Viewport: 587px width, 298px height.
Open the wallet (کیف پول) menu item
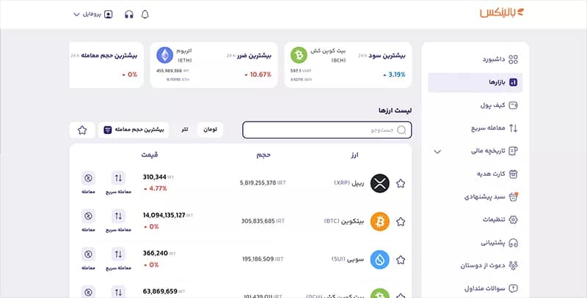tap(477, 105)
